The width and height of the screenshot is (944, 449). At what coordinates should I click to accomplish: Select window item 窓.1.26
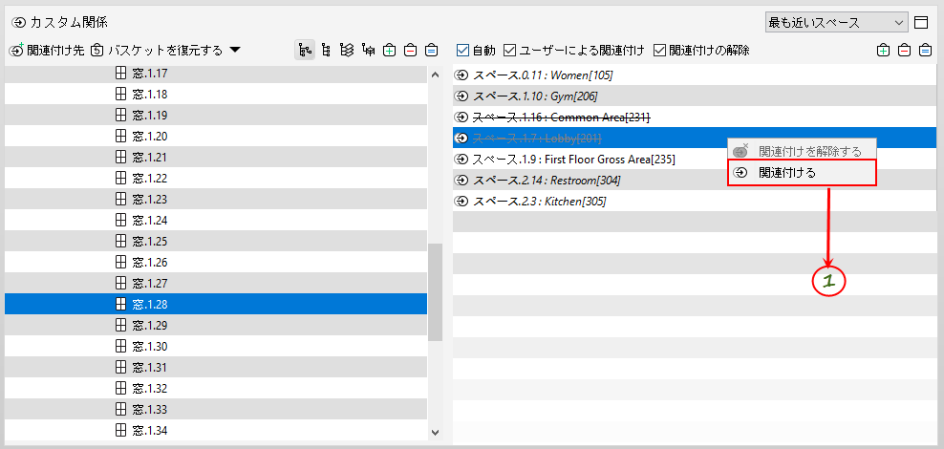[x=216, y=263]
